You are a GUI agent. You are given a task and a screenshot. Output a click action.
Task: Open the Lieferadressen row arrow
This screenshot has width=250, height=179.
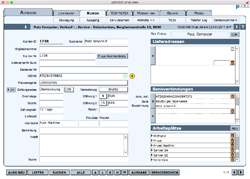[153, 56]
